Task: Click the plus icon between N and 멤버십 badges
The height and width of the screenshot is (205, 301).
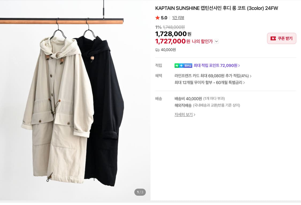Action: click(181, 65)
